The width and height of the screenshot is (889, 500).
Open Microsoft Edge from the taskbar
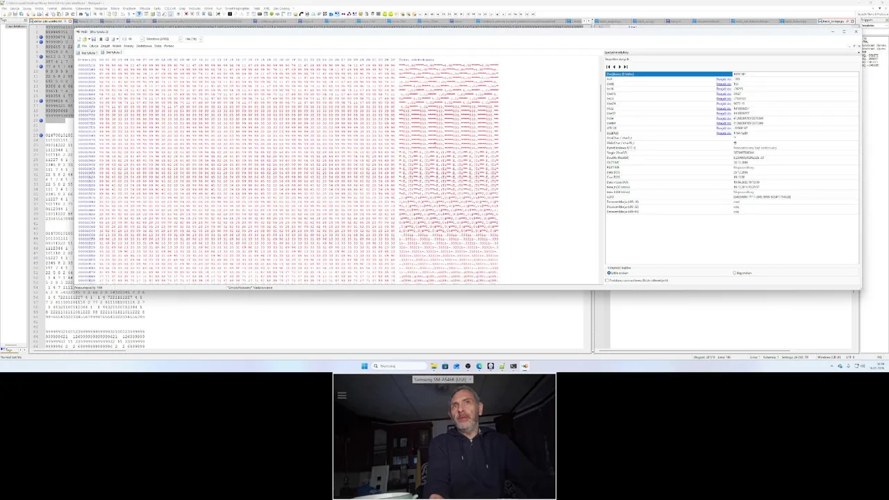(479, 366)
